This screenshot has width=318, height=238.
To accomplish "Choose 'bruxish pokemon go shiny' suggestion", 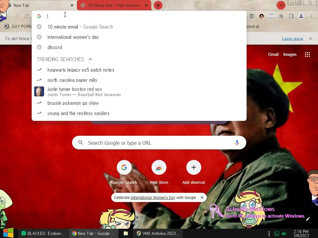I will 139,103.
